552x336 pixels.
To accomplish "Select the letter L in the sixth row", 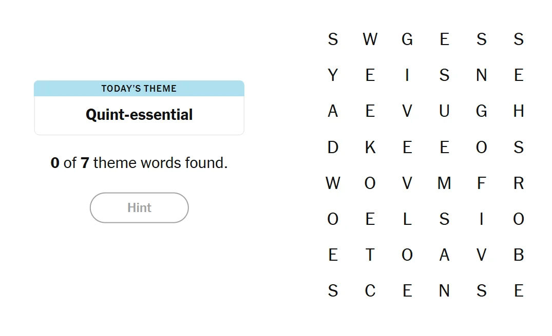I will 407,219.
